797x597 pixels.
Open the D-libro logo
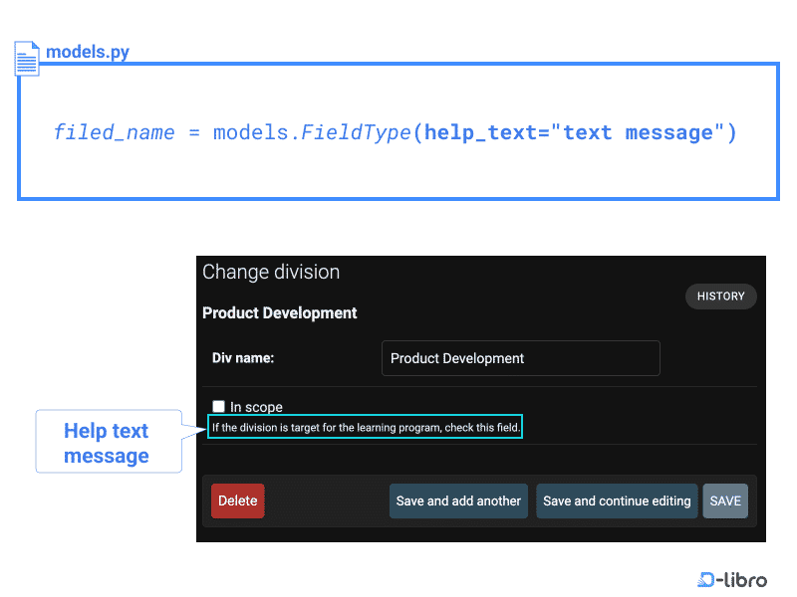coord(732,579)
